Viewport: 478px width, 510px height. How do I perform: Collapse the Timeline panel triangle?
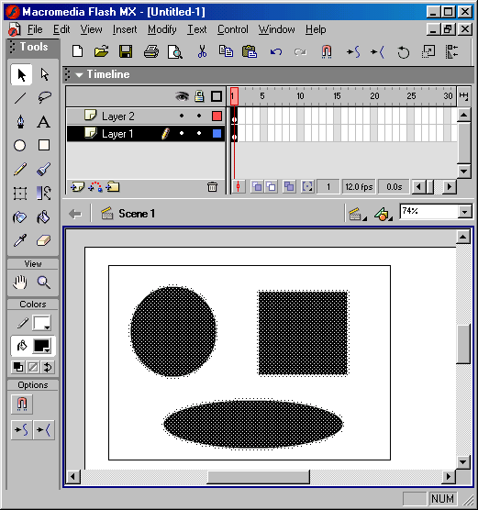click(x=79, y=75)
